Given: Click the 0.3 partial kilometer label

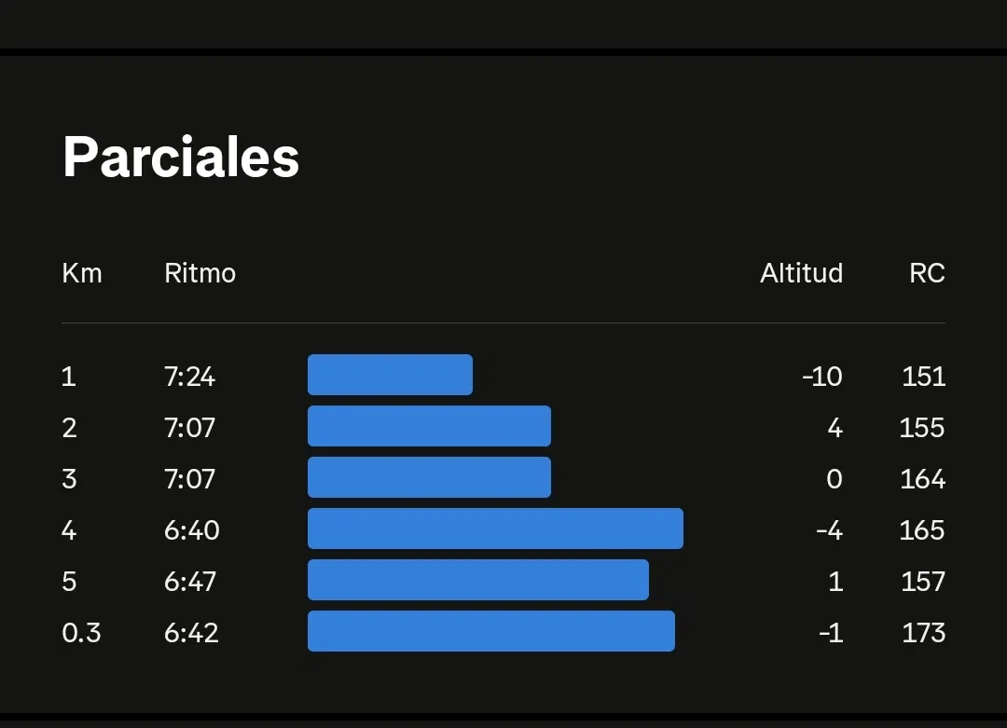Looking at the screenshot, I should 81,633.
